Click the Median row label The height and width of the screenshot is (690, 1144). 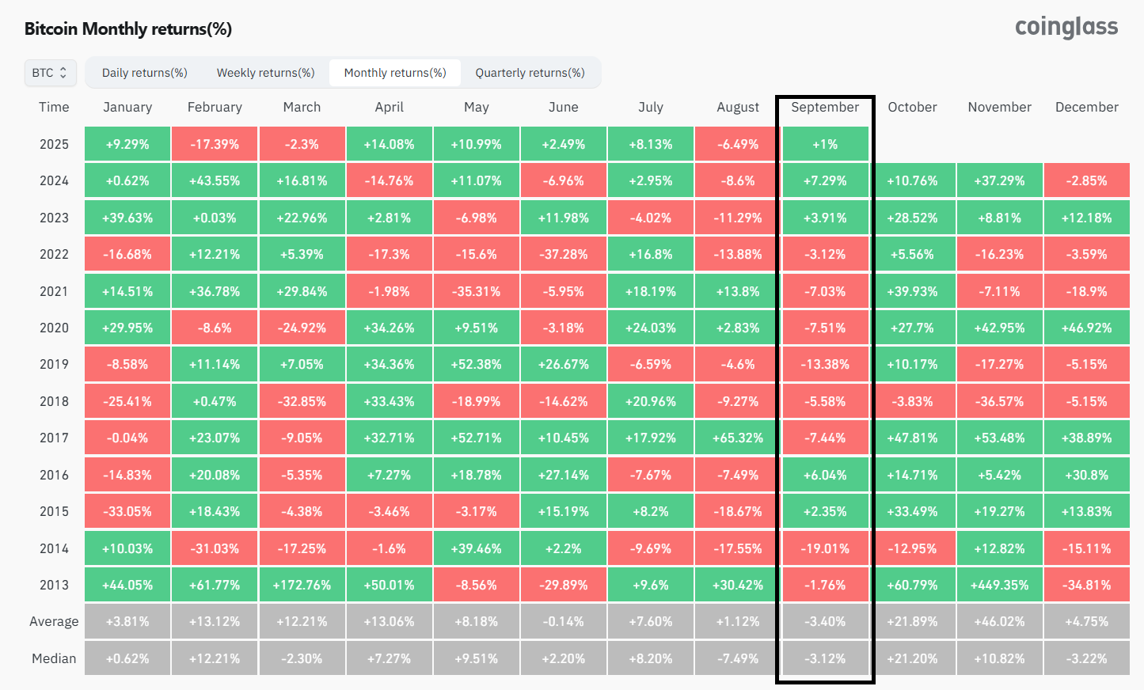click(x=54, y=658)
